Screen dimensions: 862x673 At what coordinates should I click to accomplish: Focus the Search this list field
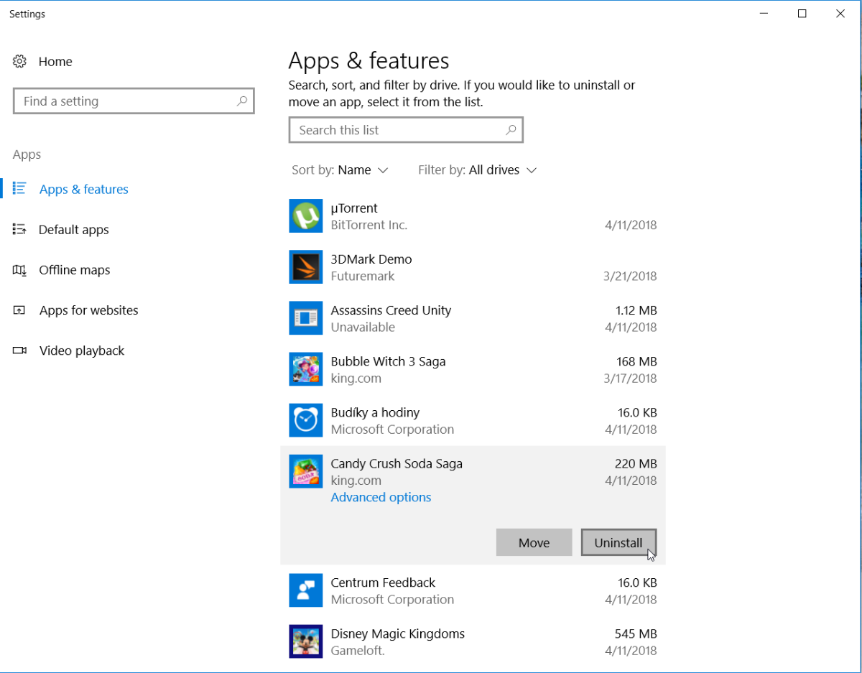tap(399, 130)
